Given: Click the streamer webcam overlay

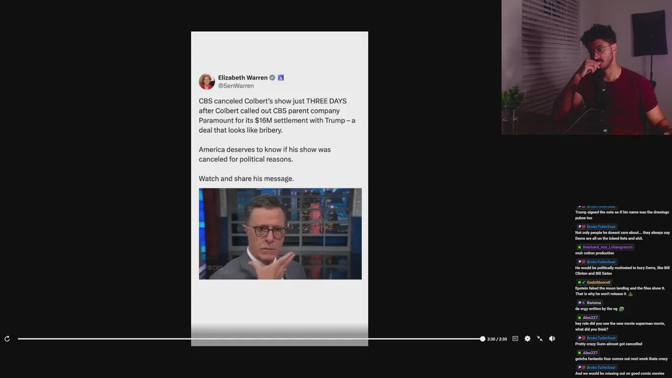Looking at the screenshot, I should tap(586, 67).
